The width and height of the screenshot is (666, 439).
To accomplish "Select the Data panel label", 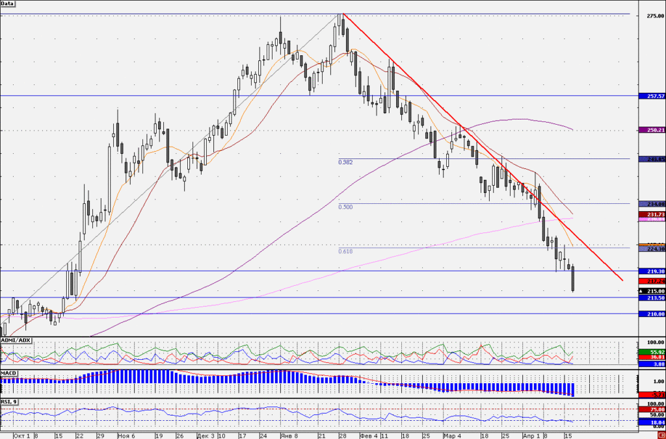I will tap(7, 3).
